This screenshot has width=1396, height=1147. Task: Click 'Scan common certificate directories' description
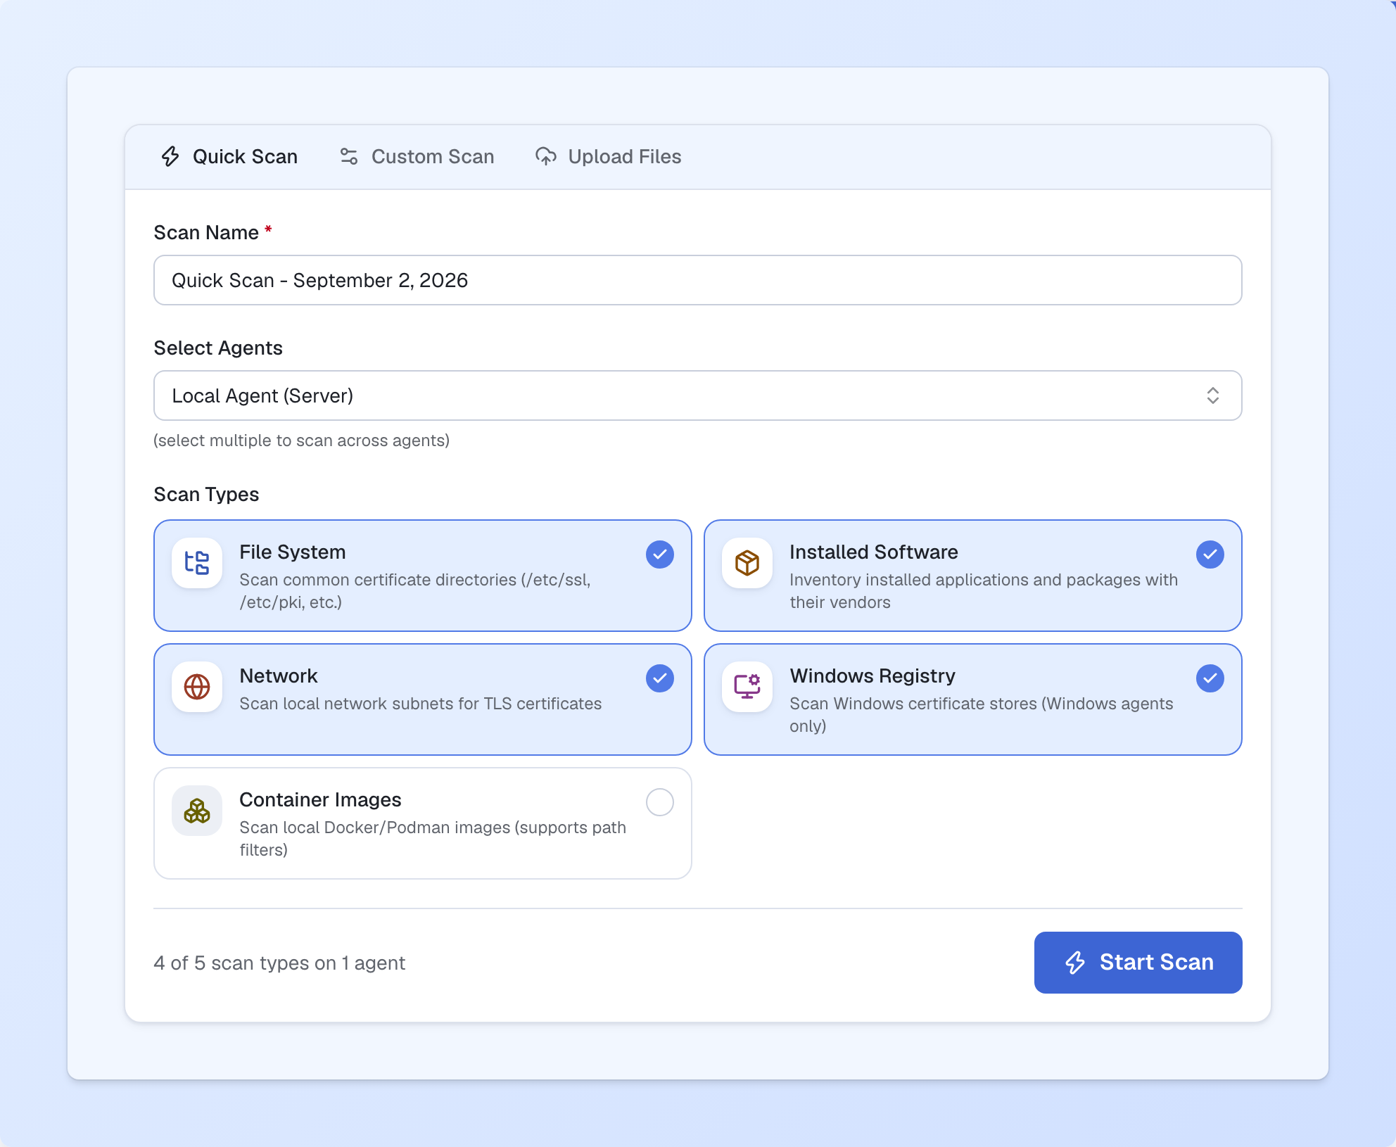click(415, 591)
